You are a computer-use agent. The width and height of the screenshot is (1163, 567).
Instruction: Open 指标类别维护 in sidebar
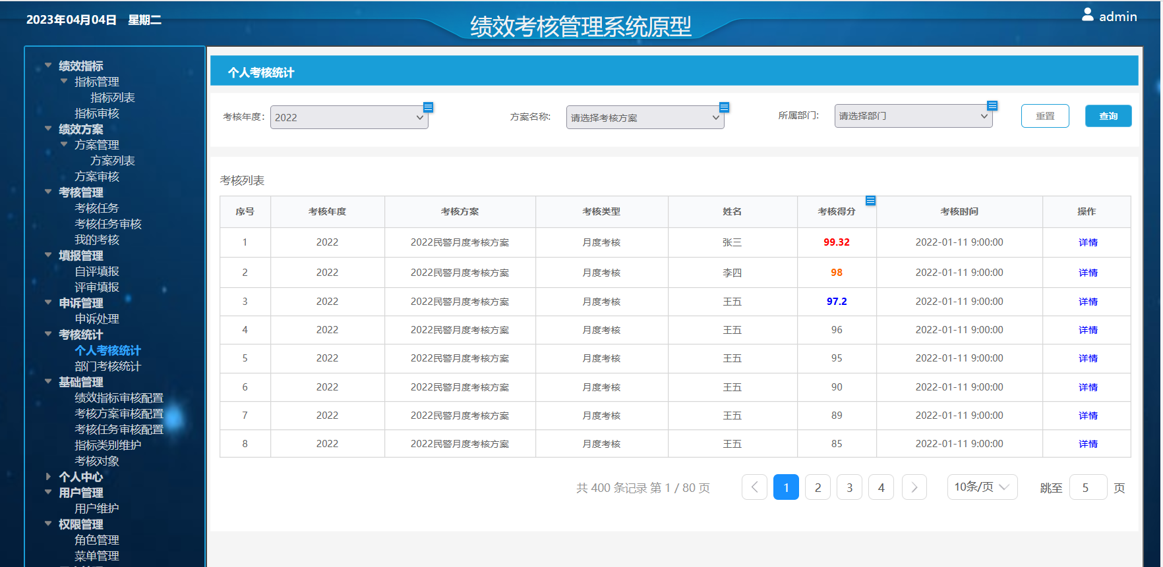(108, 445)
